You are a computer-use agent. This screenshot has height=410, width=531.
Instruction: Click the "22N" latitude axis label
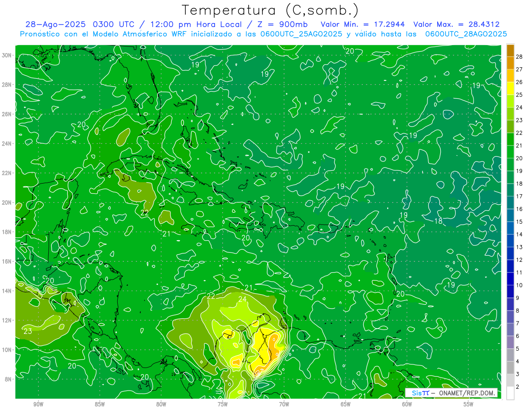(x=7, y=173)
